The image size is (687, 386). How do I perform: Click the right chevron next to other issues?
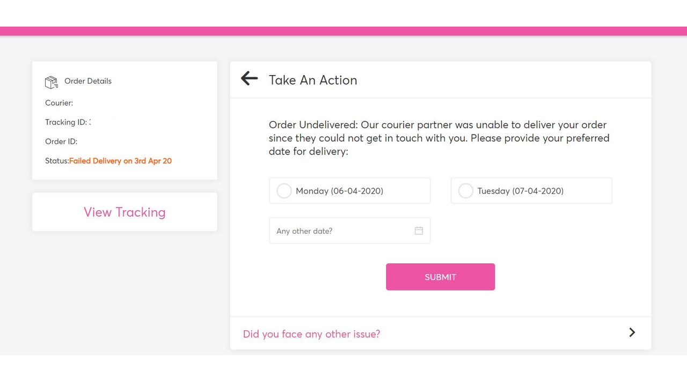pos(632,332)
